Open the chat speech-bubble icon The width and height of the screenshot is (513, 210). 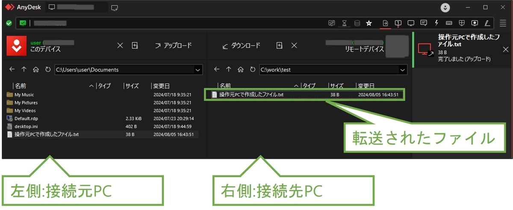pos(424,23)
